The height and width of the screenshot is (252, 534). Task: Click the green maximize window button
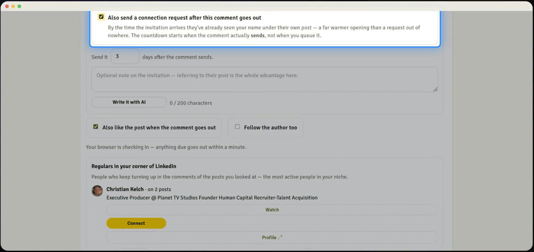point(19,6)
